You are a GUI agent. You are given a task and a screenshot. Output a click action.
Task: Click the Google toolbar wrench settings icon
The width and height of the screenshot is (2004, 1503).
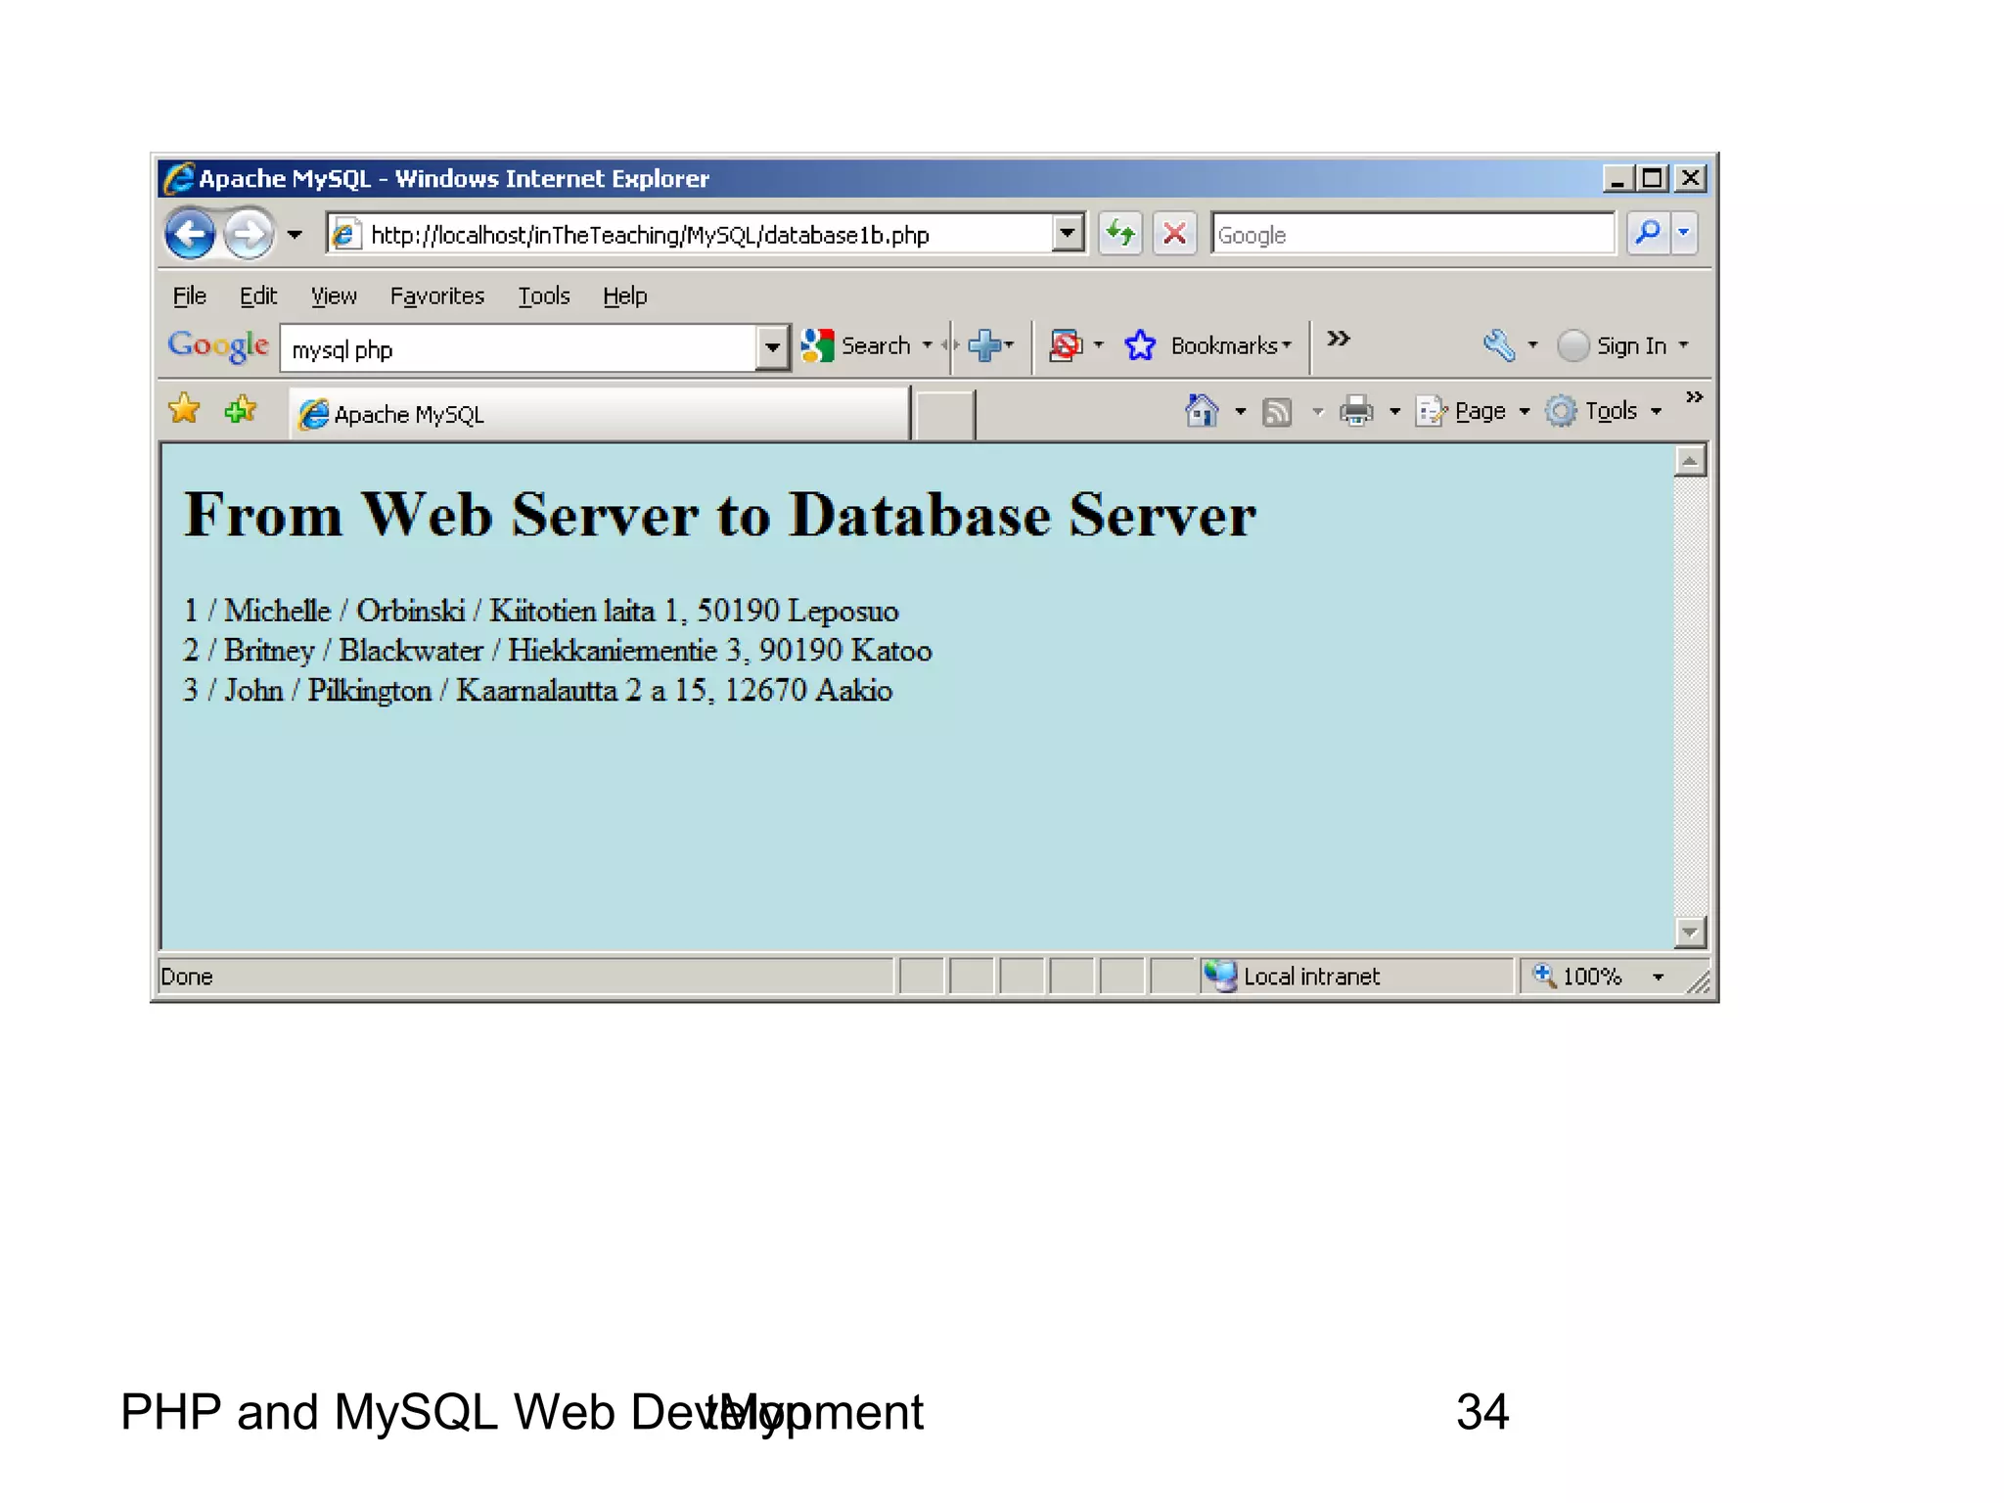(1499, 345)
